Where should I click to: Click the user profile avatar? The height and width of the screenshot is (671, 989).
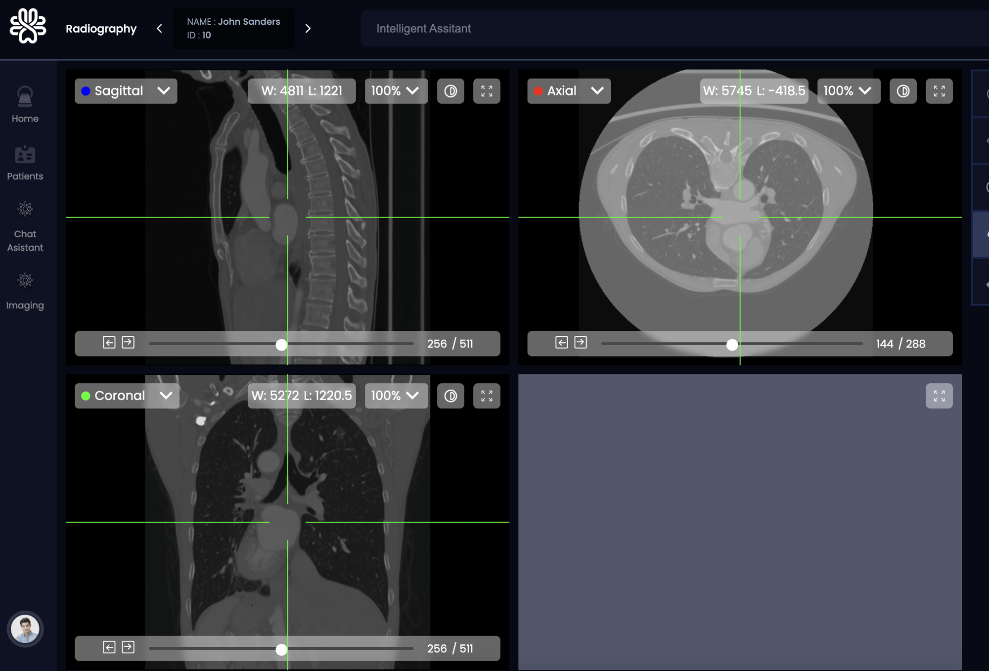[x=25, y=629]
